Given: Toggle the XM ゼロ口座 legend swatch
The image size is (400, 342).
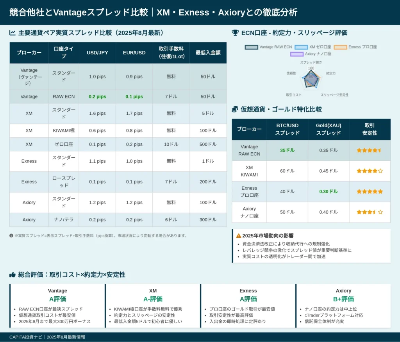Looking at the screenshot, I should pos(301,47).
